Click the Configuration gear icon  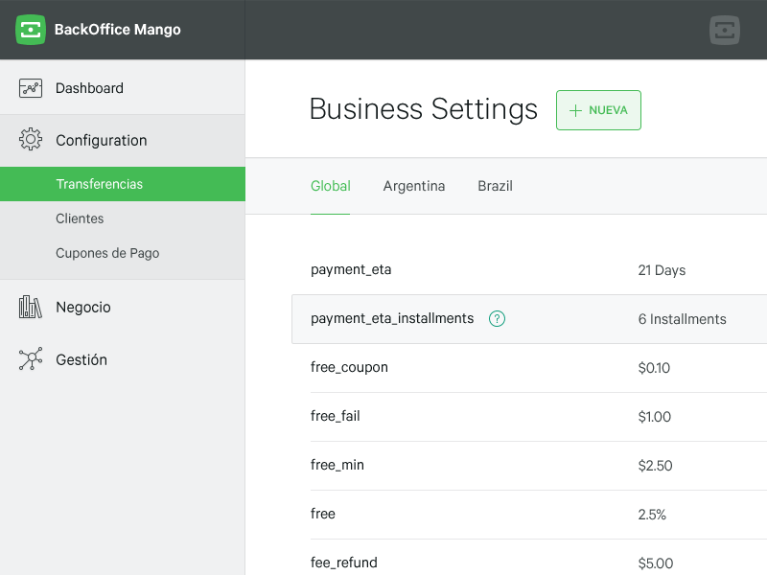tap(30, 139)
